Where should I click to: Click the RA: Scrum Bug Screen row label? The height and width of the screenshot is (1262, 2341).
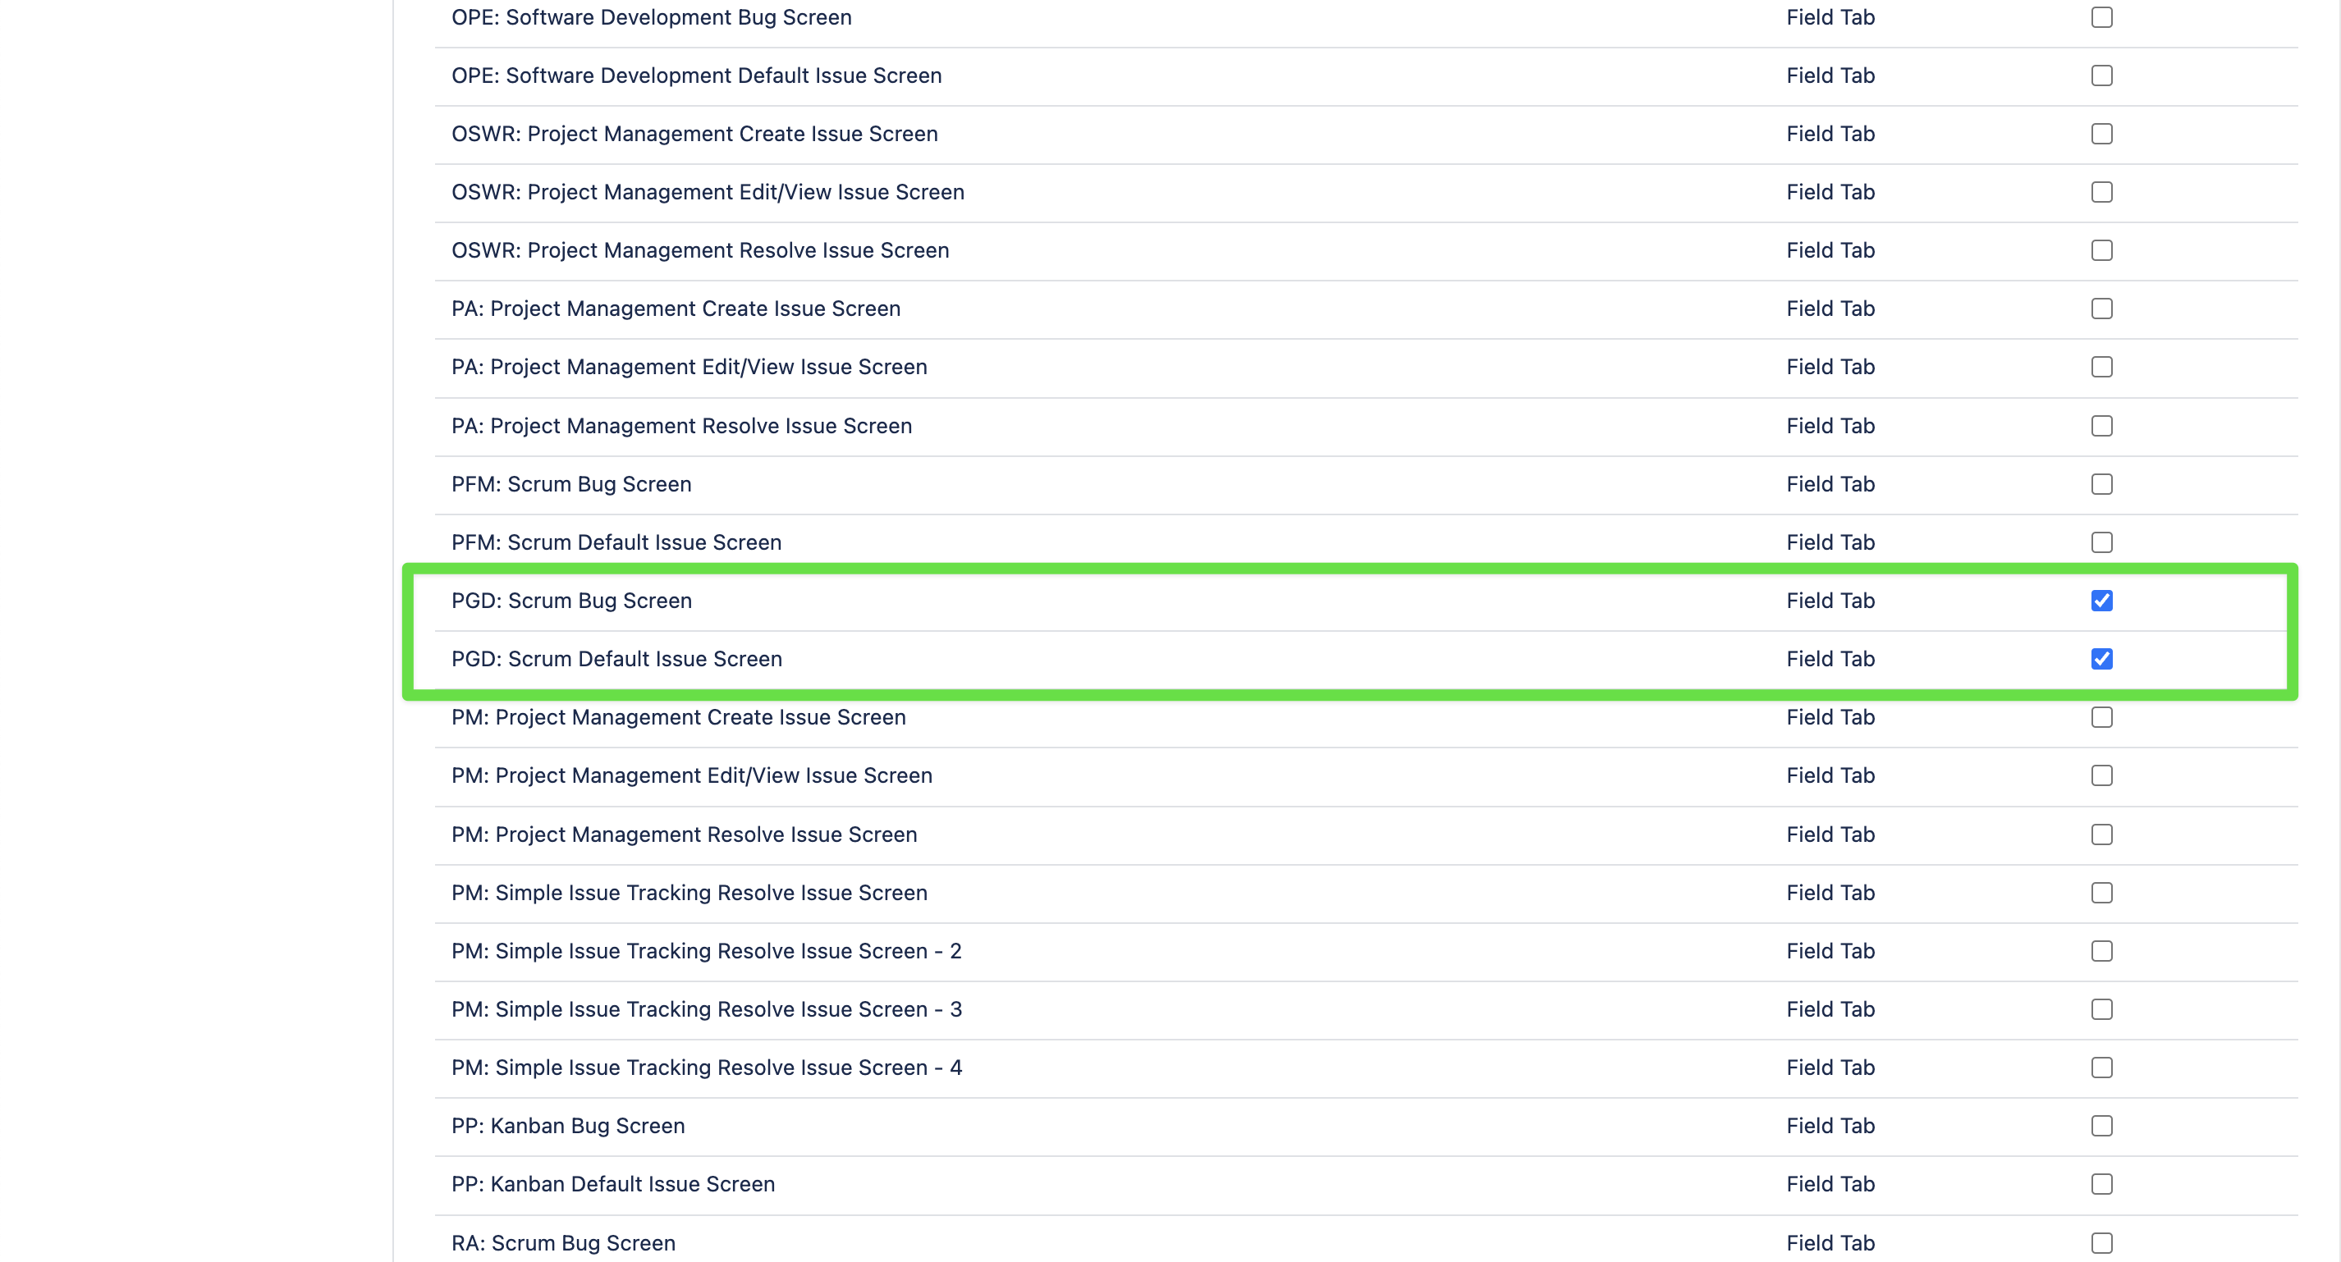pos(563,1242)
